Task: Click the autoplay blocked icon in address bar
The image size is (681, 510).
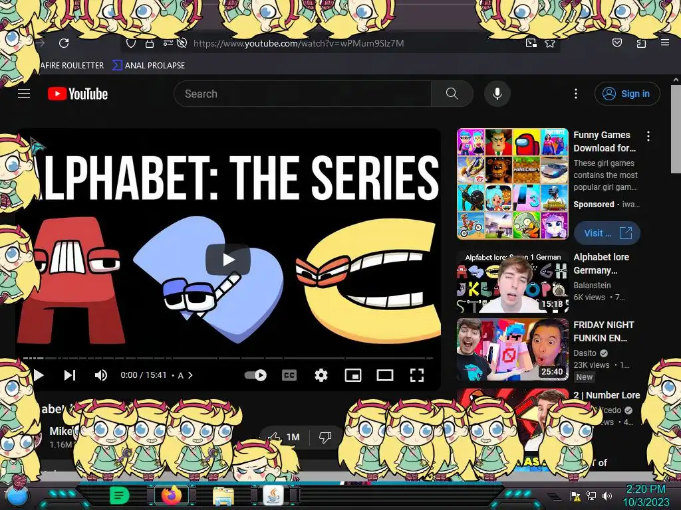Action: tap(182, 43)
